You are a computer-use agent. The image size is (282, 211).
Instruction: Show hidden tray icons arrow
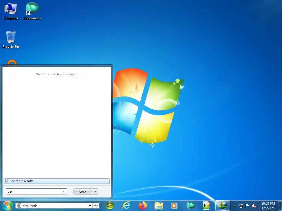tap(234, 206)
